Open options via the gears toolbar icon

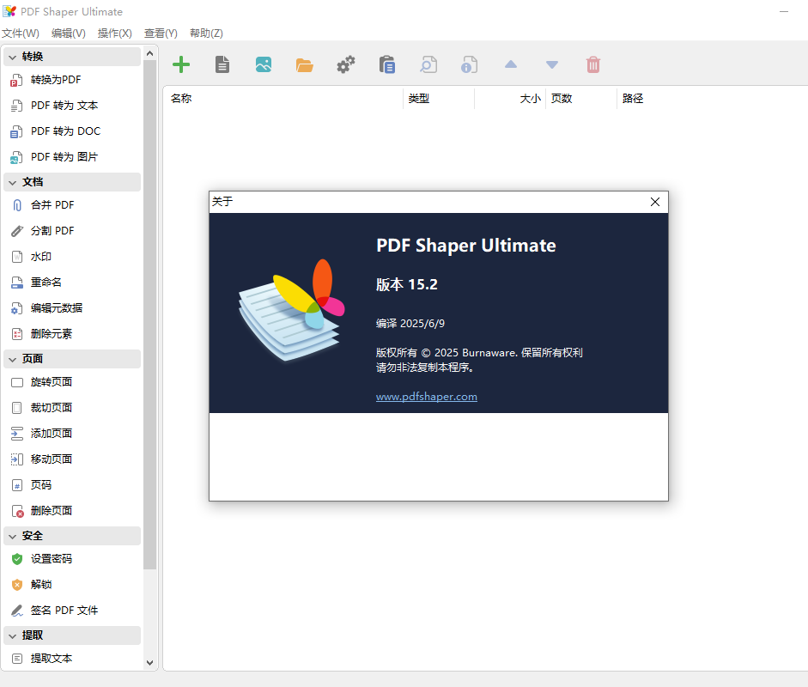[x=345, y=64]
